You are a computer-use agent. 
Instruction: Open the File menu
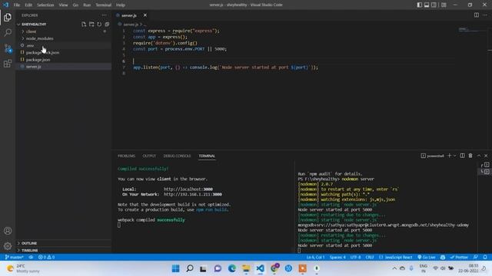pyautogui.click(x=17, y=5)
